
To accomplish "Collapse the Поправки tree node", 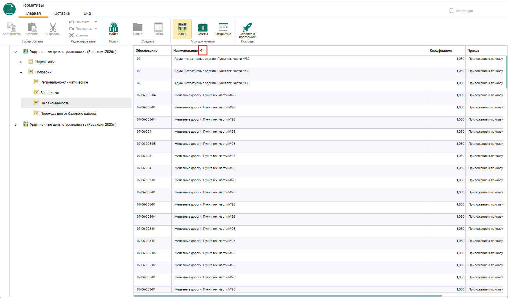I will coord(21,72).
